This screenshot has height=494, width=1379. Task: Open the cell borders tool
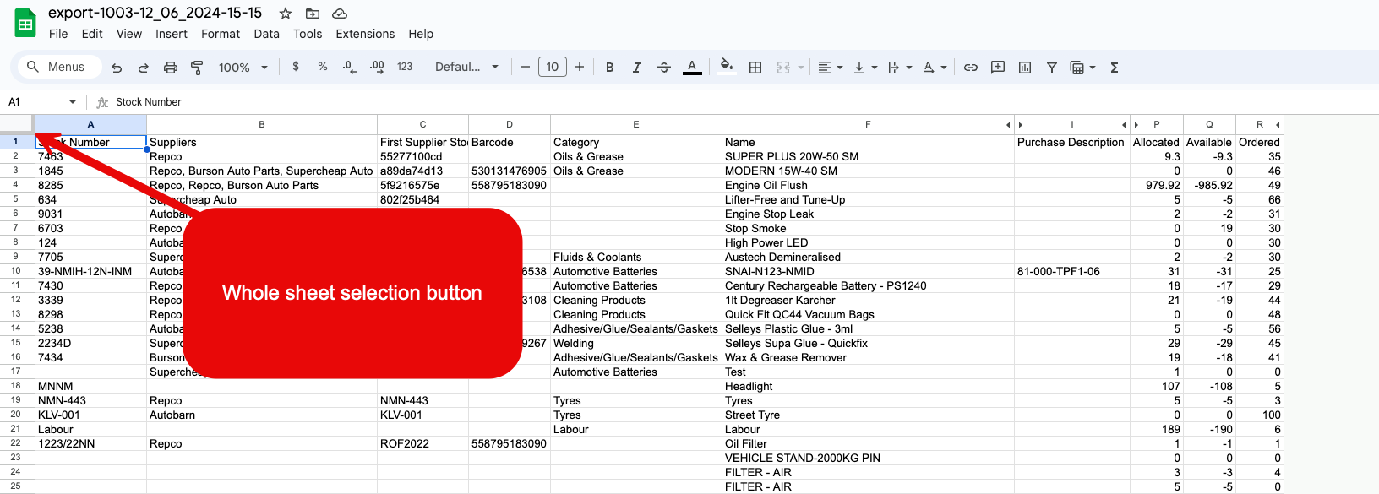point(755,68)
